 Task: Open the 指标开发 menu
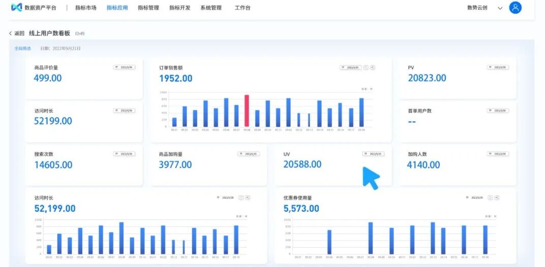(x=179, y=8)
